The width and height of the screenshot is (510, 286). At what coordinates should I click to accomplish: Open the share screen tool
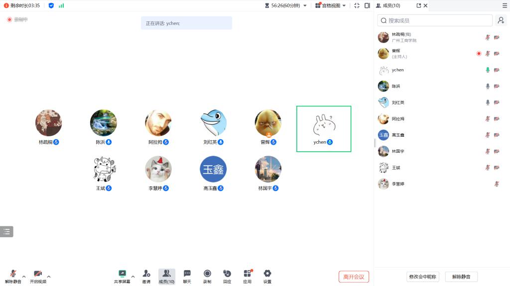(123, 276)
